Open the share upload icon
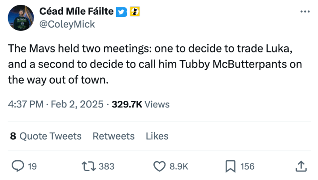This screenshot has width=318, height=180. click(301, 167)
